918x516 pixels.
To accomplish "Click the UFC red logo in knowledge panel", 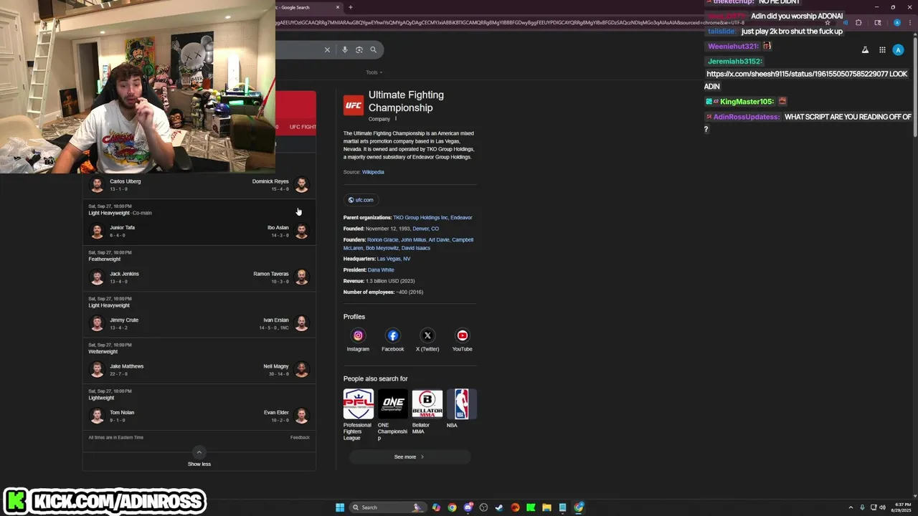I will 354,105.
